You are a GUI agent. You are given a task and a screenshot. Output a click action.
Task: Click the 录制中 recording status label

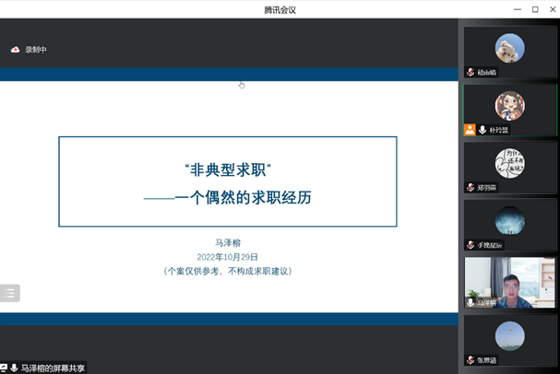[36, 50]
